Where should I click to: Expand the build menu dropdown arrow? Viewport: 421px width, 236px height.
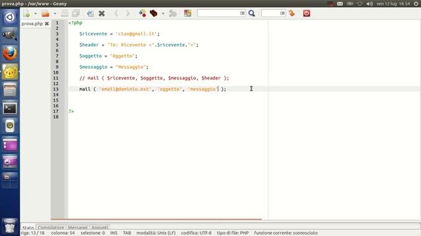click(x=163, y=13)
